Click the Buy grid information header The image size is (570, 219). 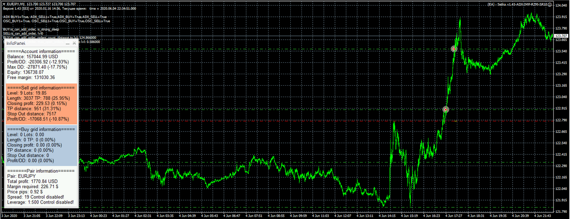click(x=41, y=129)
